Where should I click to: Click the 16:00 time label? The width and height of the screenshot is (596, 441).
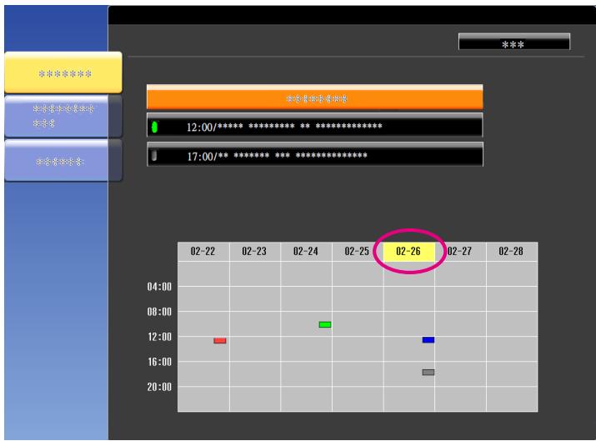pyautogui.click(x=159, y=362)
